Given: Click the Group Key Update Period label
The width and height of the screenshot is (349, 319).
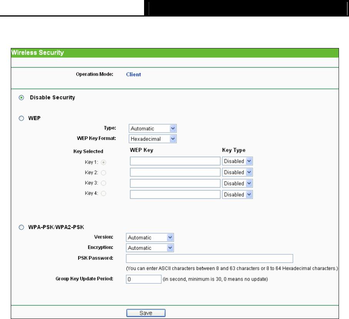Looking at the screenshot, I should pyautogui.click(x=84, y=279).
